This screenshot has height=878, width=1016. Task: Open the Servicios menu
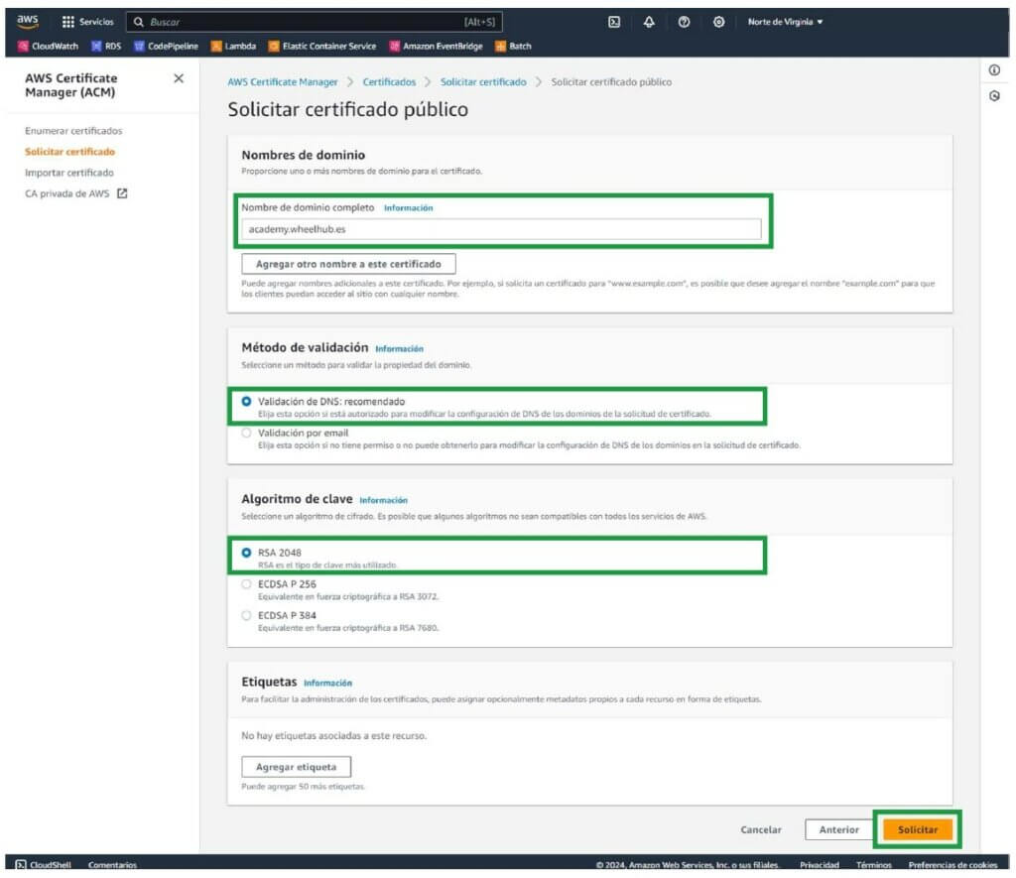87,22
